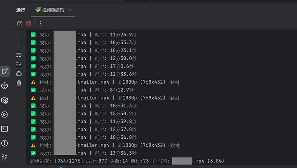The image size is (297, 168).
Task: Click the line with 11分39.8秒
Action: click(84, 122)
